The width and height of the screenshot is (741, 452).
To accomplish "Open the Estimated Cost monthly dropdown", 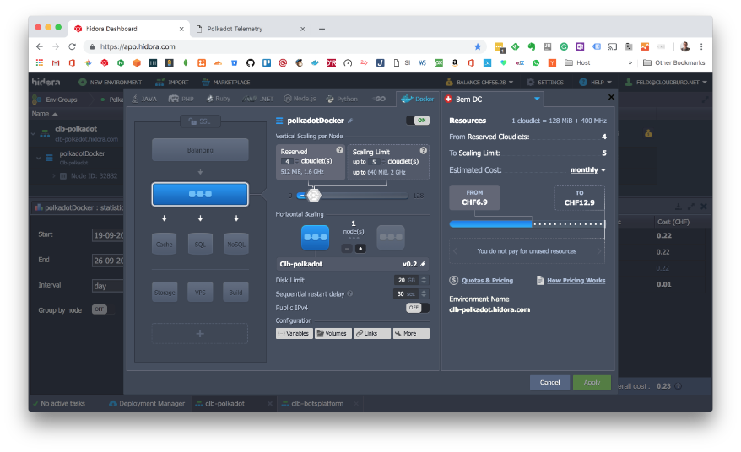I will [x=588, y=169].
